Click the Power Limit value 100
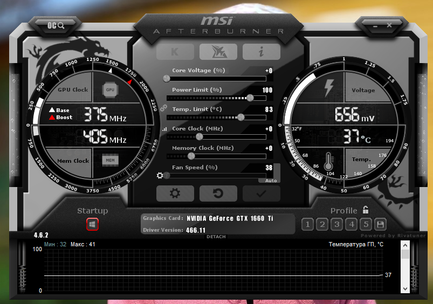433x304 pixels. pos(267,90)
